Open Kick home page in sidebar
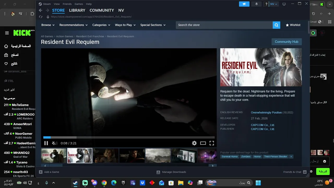Image resolution: width=334 pixels, height=188 pixels. tap(17, 46)
